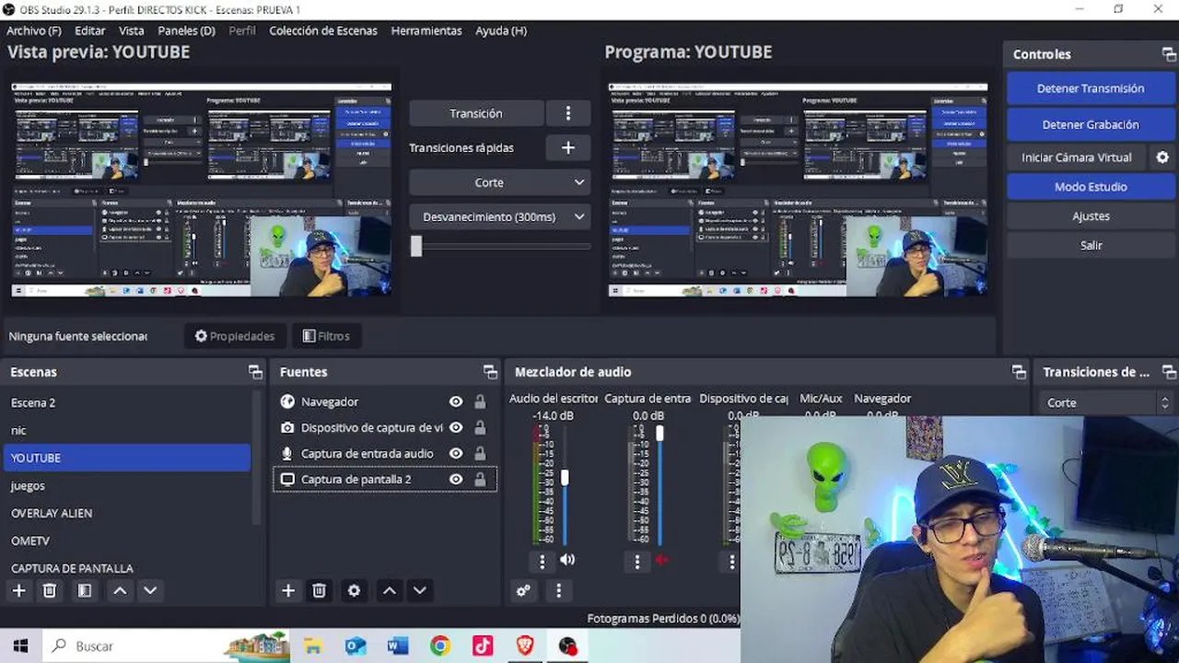Screen dimensions: 1179x663
Task: Open File Explorer from the taskbar
Action: (313, 646)
